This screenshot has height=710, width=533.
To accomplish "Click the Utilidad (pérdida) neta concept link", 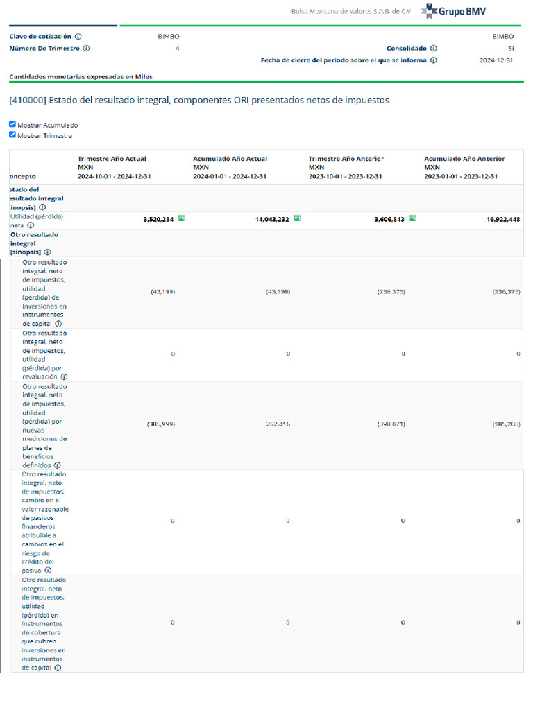I will coord(36,217).
